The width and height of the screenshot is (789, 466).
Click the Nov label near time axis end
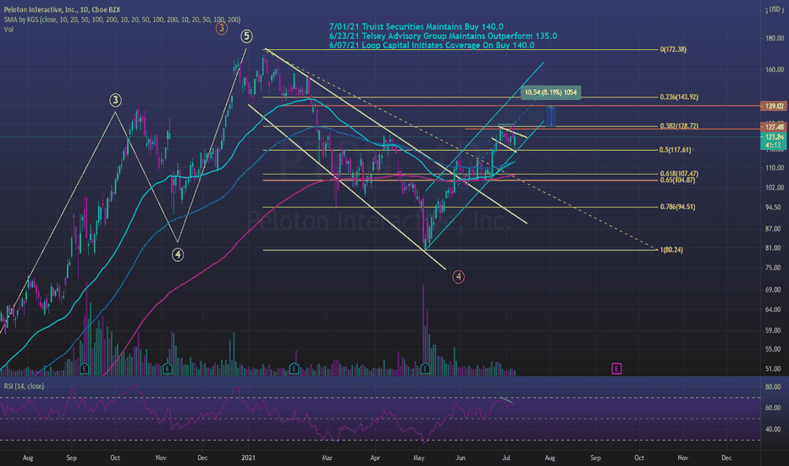click(x=683, y=458)
